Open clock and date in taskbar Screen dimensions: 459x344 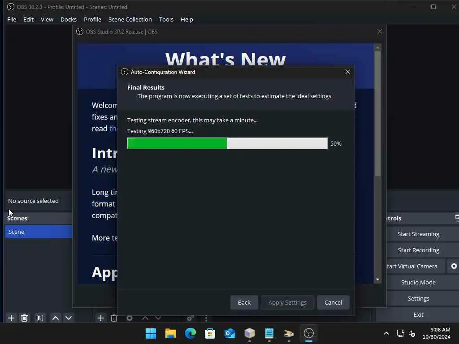(x=436, y=333)
